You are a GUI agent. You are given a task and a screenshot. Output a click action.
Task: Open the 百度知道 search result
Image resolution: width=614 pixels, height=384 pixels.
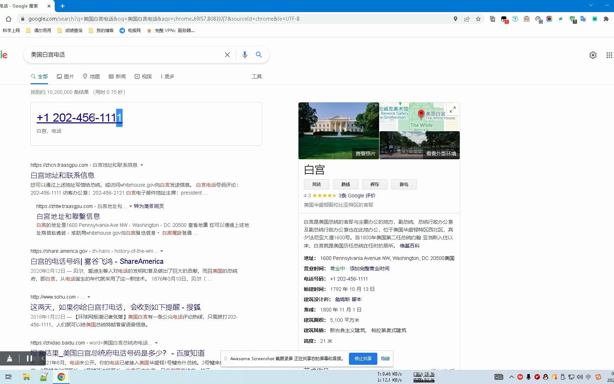(118, 353)
